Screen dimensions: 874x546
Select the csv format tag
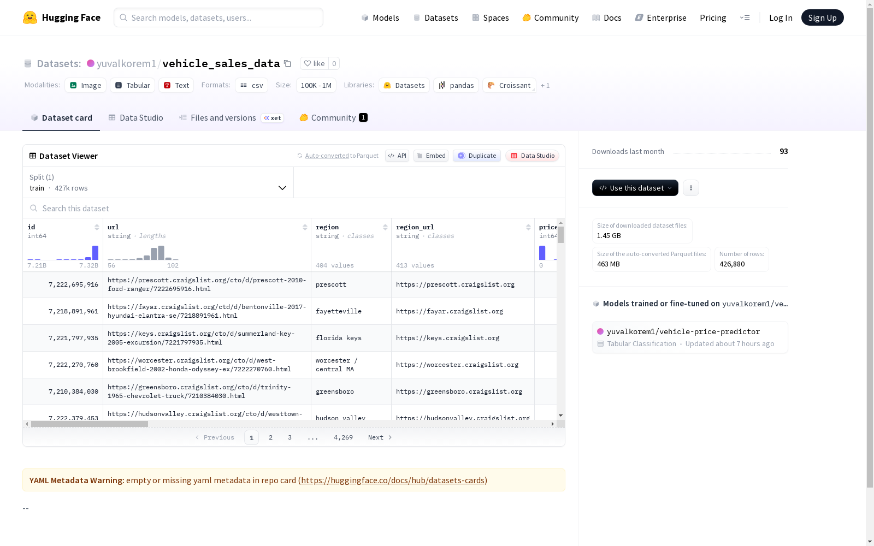[x=252, y=85]
